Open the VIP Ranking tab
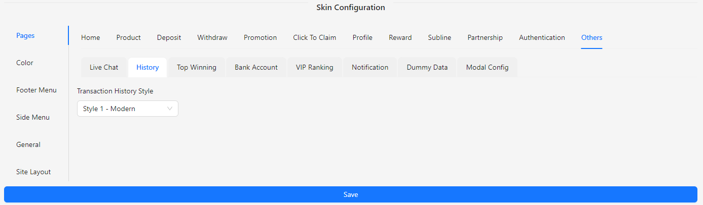 coord(315,67)
